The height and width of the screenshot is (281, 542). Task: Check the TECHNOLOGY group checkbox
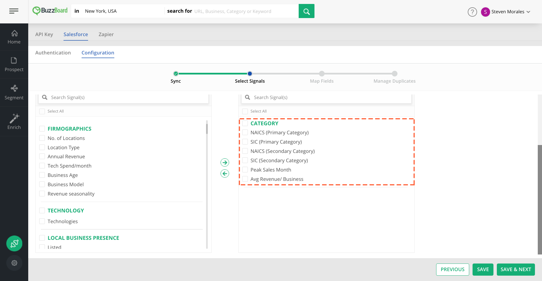[x=42, y=210]
